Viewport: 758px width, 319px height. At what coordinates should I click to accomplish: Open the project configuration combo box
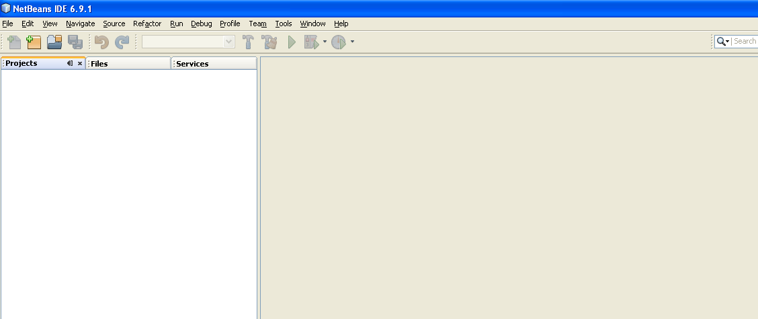tap(189, 42)
